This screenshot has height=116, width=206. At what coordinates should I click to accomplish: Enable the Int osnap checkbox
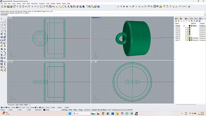pyautogui.click(x=26, y=107)
